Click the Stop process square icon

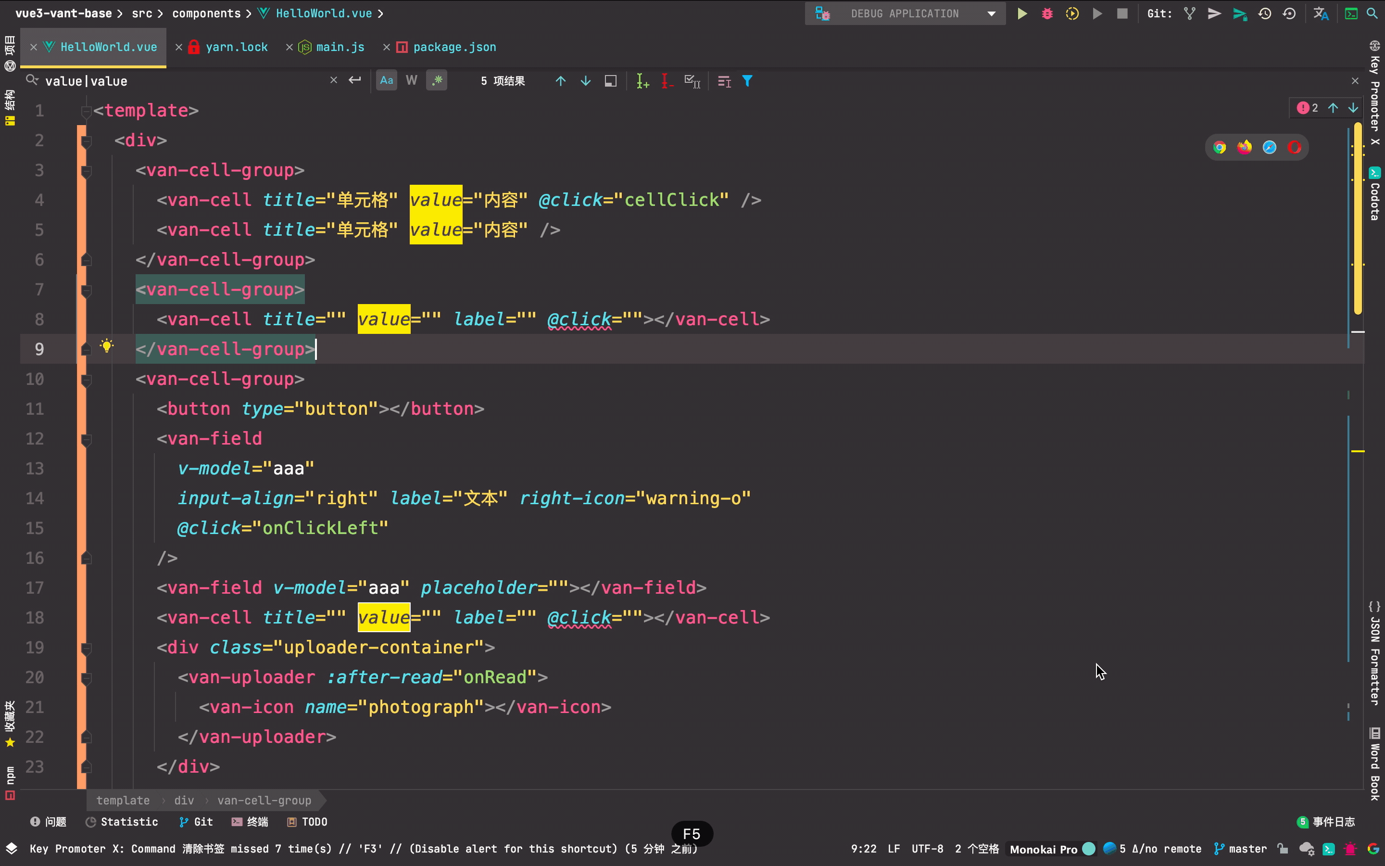point(1122,14)
